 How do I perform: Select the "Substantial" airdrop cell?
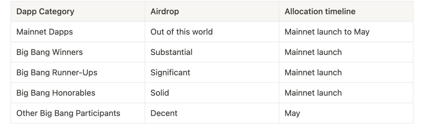tap(171, 52)
